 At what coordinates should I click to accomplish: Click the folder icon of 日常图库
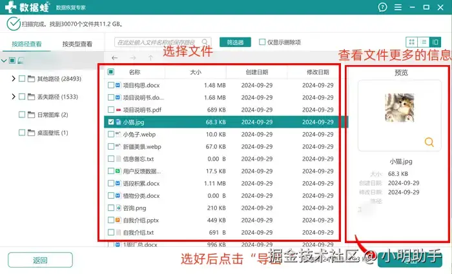[x=31, y=115]
